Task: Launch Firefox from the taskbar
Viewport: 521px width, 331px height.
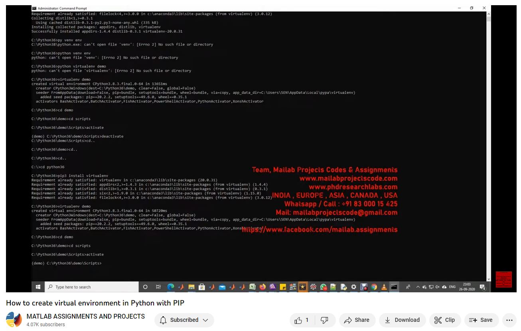Action: click(x=262, y=287)
